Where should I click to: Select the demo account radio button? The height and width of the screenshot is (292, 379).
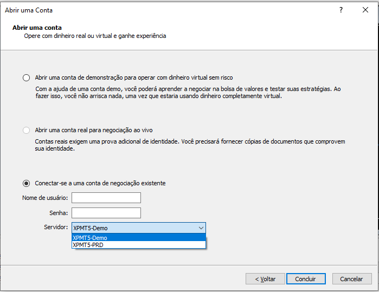(x=26, y=77)
